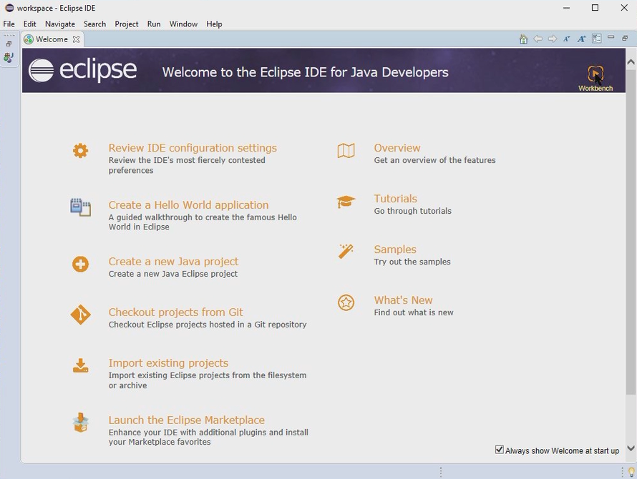Open the Package Explorer icon in left trim
637x479 pixels.
[x=9, y=57]
